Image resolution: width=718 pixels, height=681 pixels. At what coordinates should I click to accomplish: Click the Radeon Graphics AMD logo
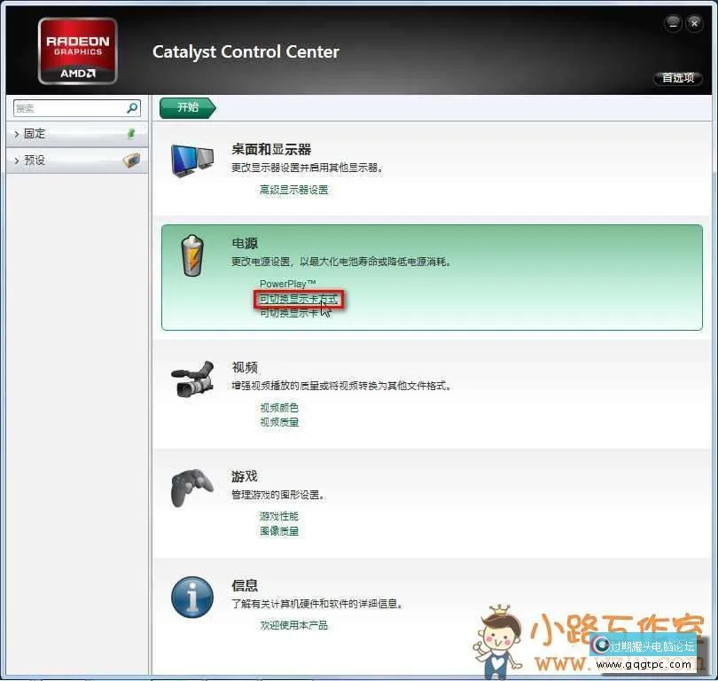77,50
